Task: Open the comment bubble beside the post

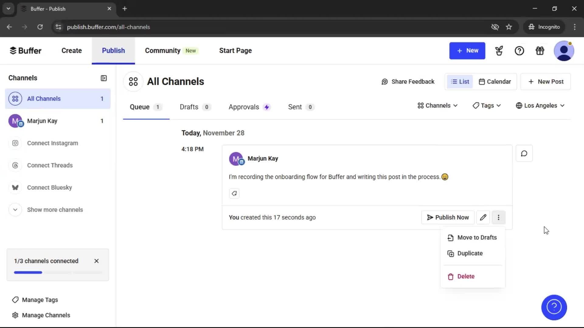Action: [x=524, y=153]
